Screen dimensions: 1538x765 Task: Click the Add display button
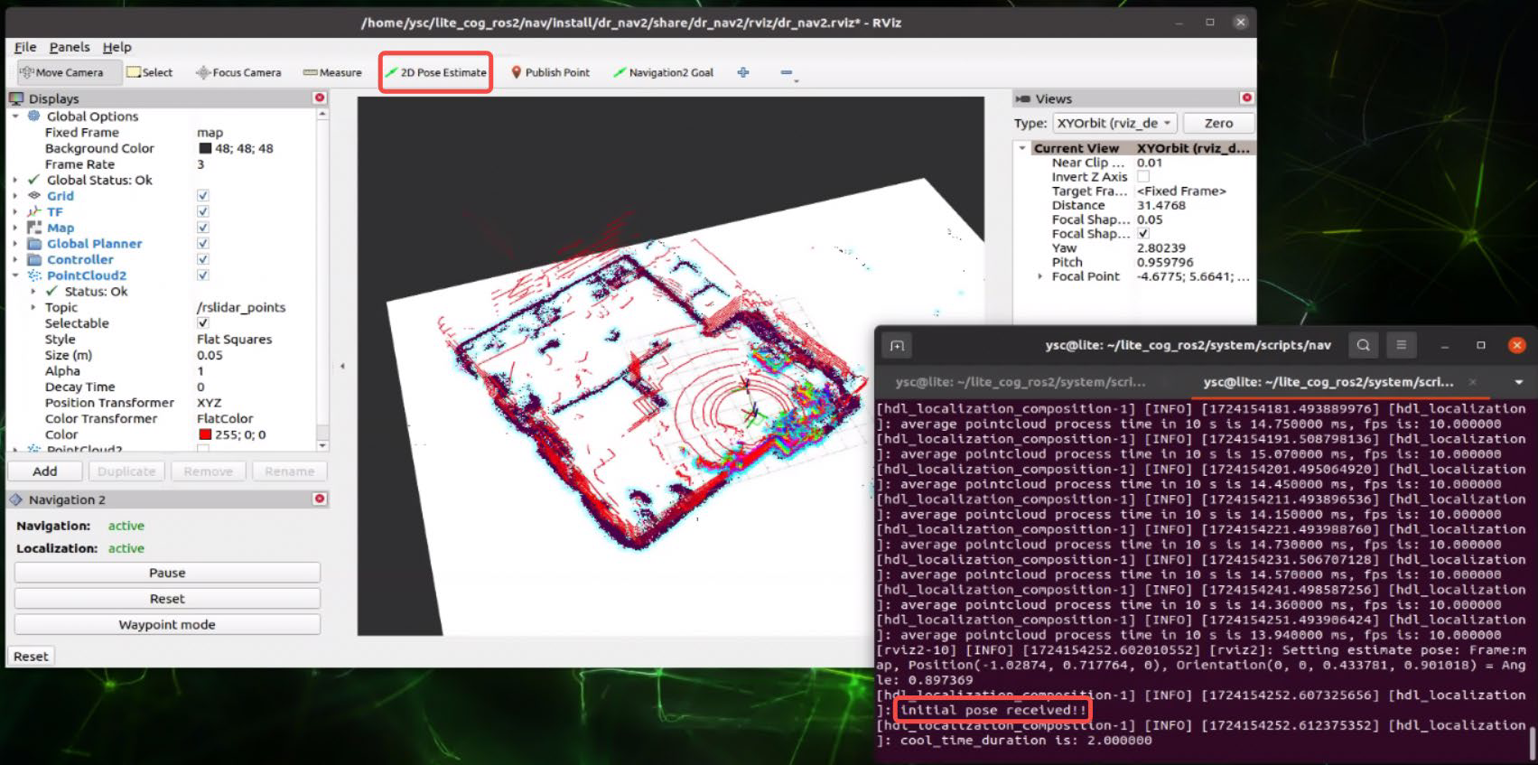tap(45, 471)
